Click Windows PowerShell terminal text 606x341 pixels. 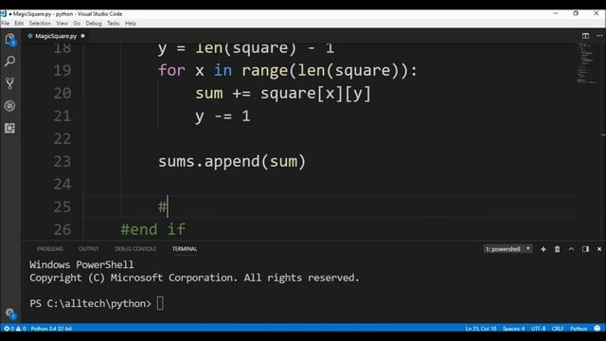tap(81, 265)
